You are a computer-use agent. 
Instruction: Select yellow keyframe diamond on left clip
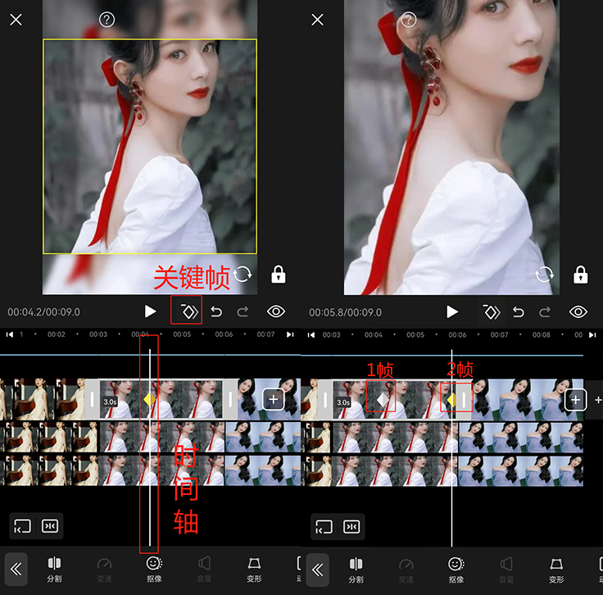(x=149, y=399)
